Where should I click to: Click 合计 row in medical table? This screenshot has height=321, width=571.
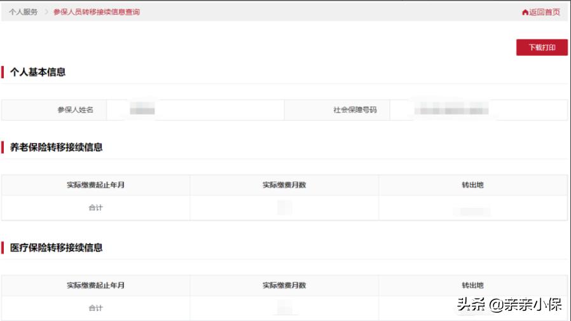pos(284,308)
